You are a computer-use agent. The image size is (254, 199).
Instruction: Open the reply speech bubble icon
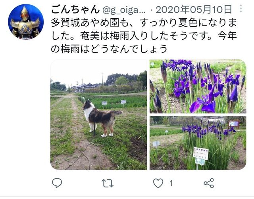pyautogui.click(x=57, y=183)
